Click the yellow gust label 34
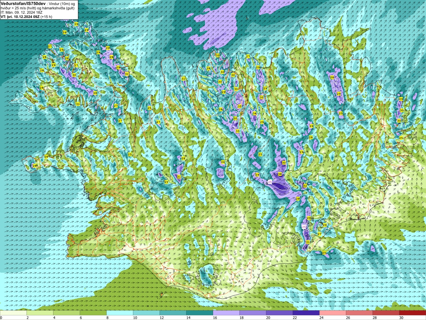The width and height of the screenshot is (426, 320). tap(255, 114)
